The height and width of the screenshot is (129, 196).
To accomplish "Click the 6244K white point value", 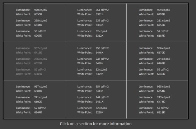I will tap(39, 112).
